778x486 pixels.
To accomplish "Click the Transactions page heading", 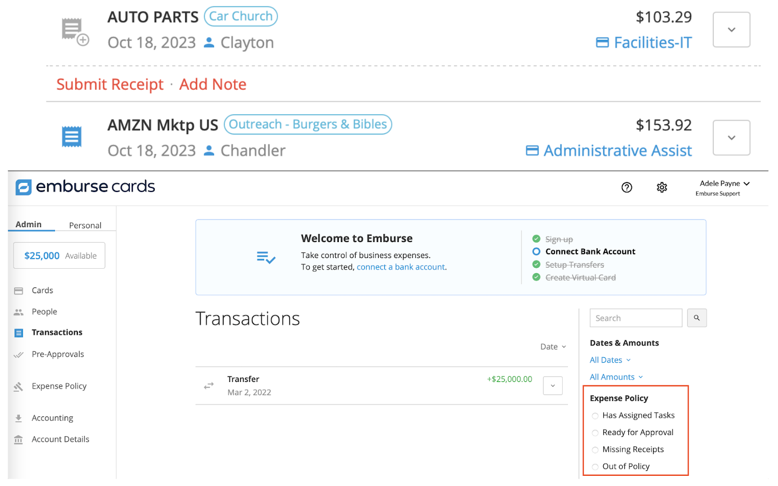I will pos(248,319).
